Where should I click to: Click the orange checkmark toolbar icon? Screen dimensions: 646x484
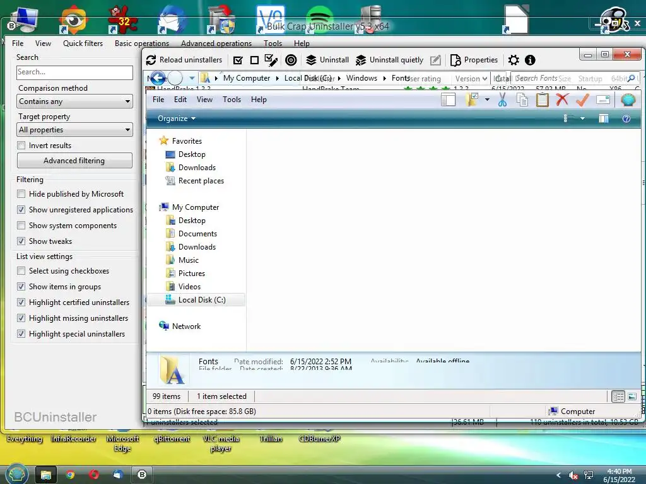click(x=582, y=100)
